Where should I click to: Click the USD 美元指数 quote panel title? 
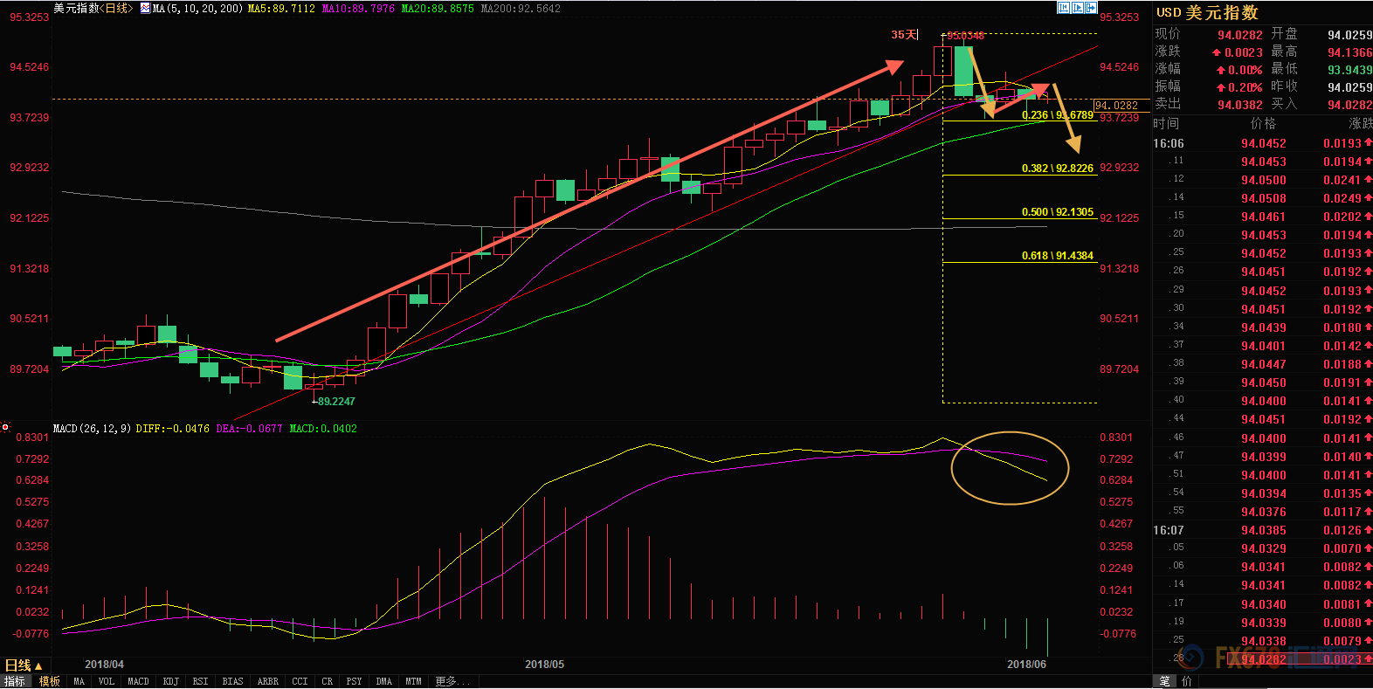coord(1208,12)
